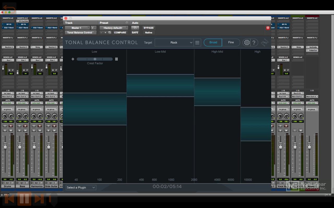Mute the Slide Guitar track
The width and height of the screenshot is (334, 208).
point(54,130)
